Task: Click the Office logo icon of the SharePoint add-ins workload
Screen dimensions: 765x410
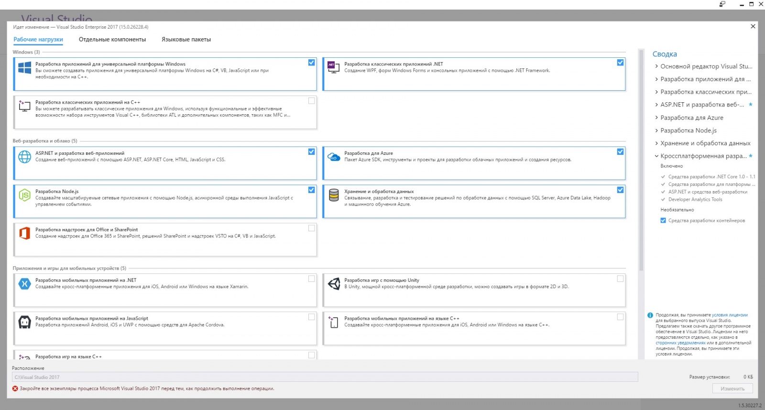Action: [24, 233]
